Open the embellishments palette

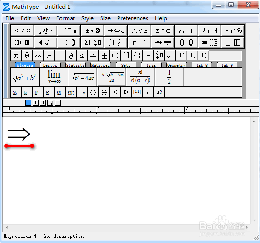click(x=69, y=31)
